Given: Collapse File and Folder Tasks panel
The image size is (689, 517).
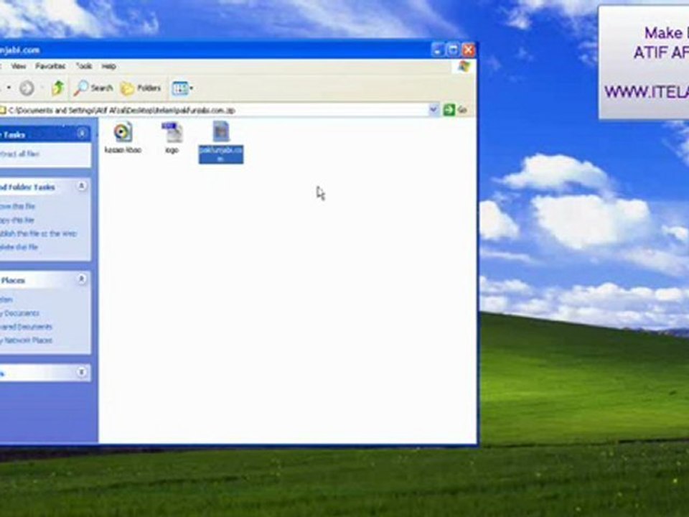Looking at the screenshot, I should tap(82, 186).
